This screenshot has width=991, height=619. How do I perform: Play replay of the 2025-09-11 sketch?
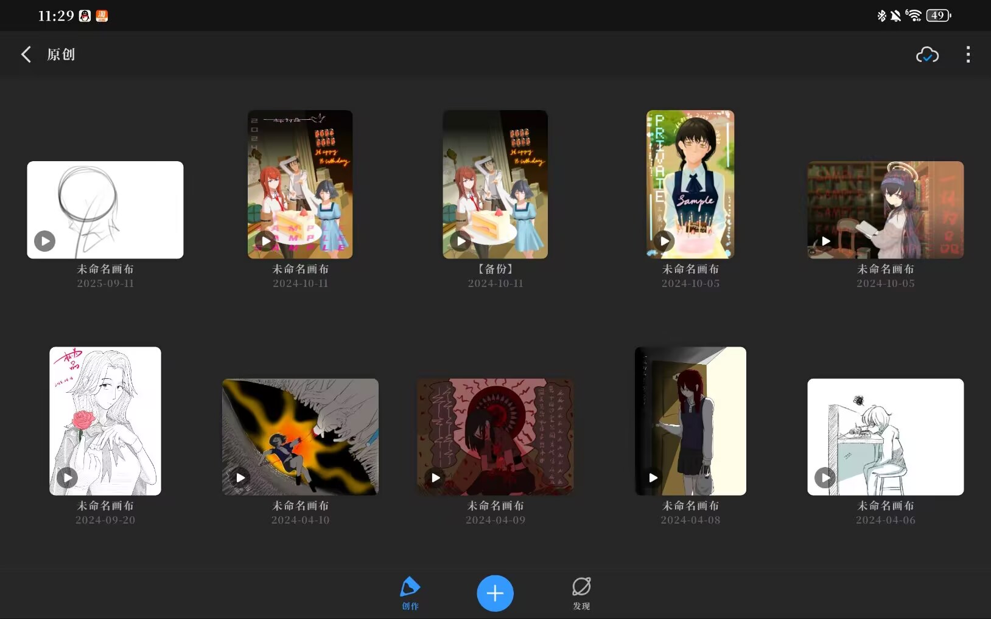(44, 241)
